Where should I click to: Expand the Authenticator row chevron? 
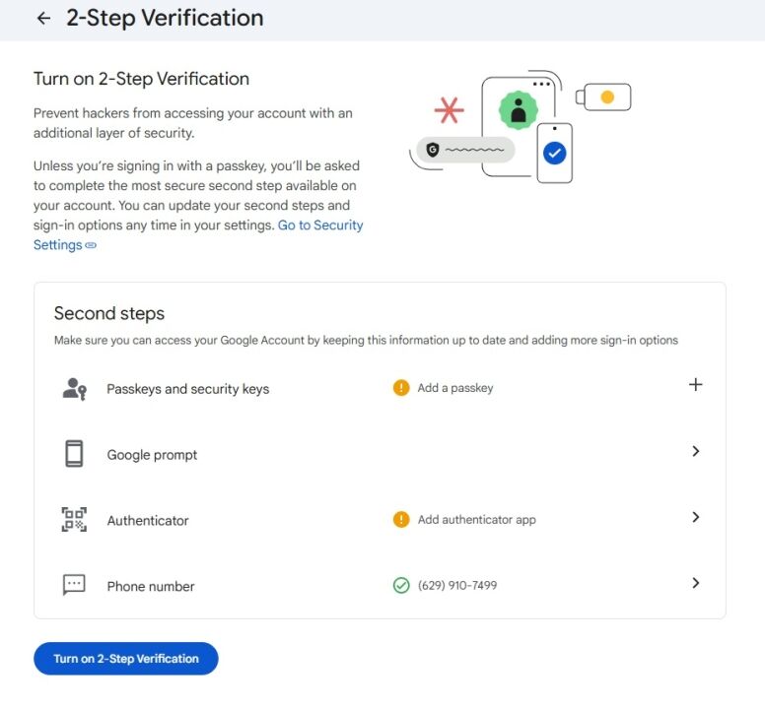tap(695, 517)
